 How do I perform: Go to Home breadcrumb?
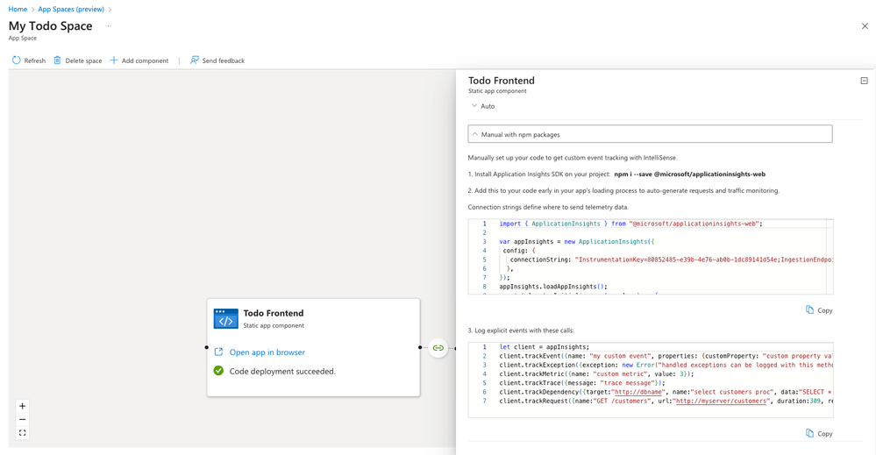(18, 9)
